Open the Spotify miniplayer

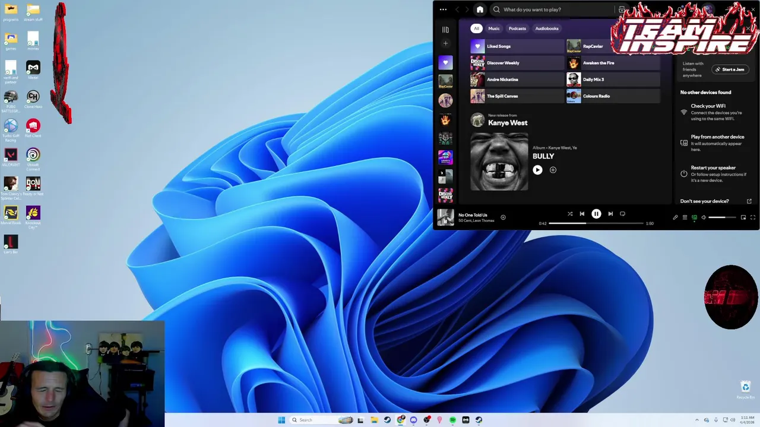[743, 218]
